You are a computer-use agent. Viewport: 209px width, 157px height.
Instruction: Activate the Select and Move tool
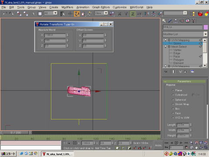click(70, 14)
